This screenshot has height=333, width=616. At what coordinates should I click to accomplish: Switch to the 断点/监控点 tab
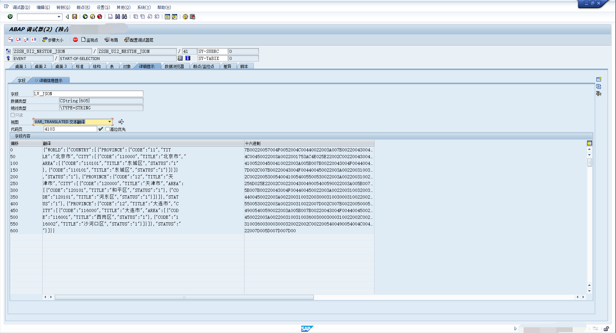click(x=203, y=66)
